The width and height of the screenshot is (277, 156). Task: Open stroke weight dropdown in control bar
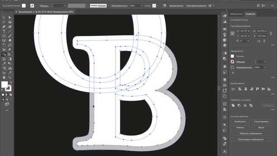click(64, 6)
